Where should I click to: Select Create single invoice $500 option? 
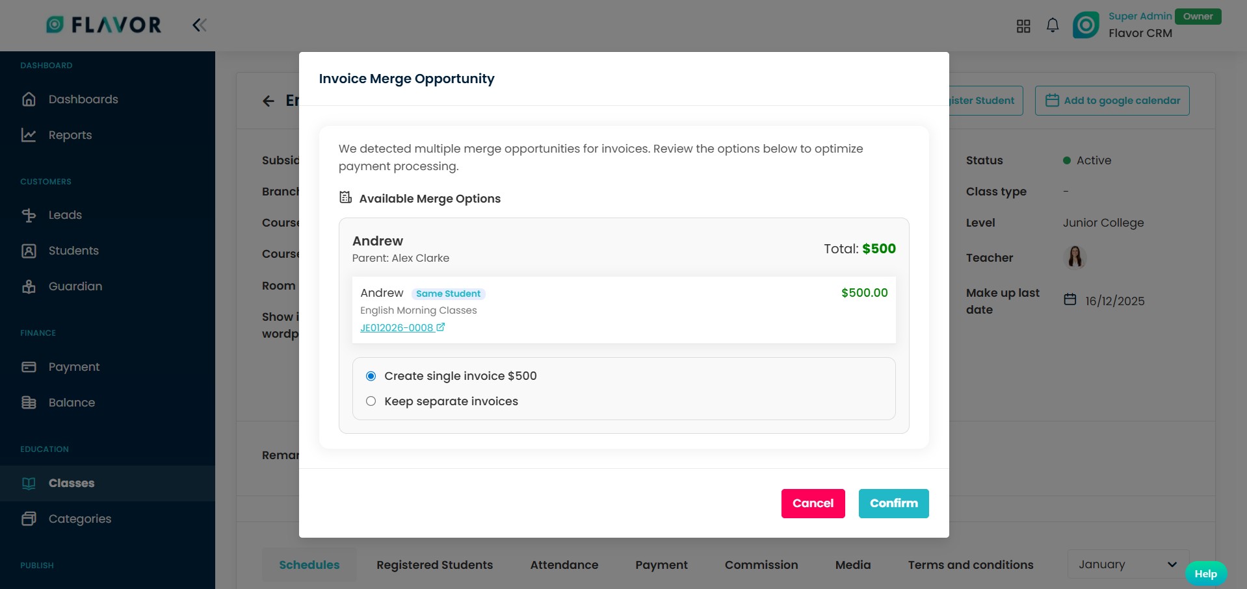(371, 376)
